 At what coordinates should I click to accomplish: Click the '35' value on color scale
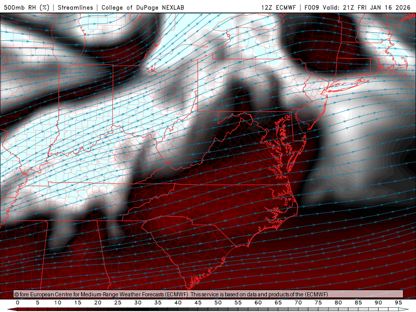click(x=158, y=303)
